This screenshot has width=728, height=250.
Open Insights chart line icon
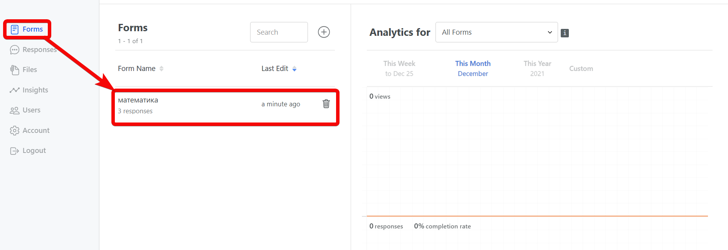coord(15,90)
